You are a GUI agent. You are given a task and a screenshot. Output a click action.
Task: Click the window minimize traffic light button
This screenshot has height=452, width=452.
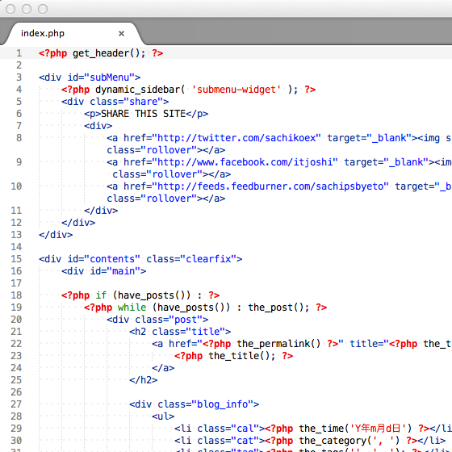point(27,9)
